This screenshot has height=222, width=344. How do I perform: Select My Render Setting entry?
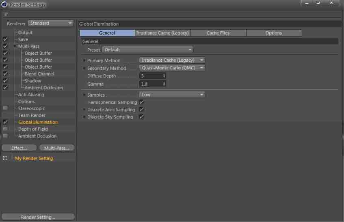(x=34, y=158)
